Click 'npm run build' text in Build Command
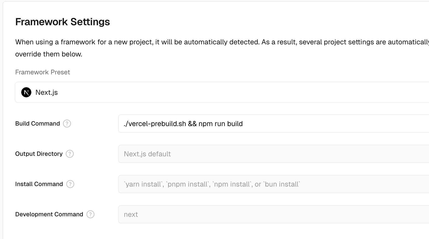The image size is (429, 239). pyautogui.click(x=221, y=124)
